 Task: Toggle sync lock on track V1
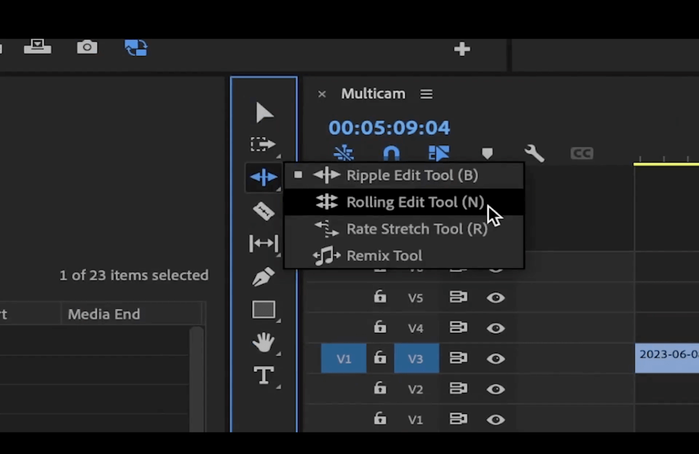point(458,418)
